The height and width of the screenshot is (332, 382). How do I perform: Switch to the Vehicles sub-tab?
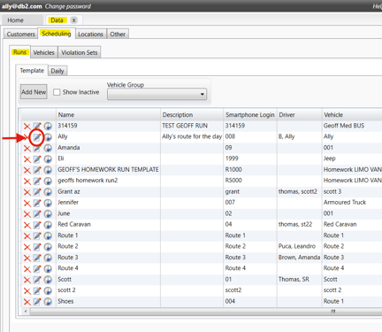[x=43, y=52]
